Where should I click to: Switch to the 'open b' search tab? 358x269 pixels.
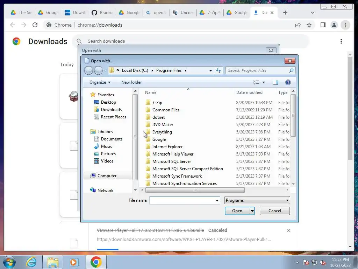(x=156, y=13)
